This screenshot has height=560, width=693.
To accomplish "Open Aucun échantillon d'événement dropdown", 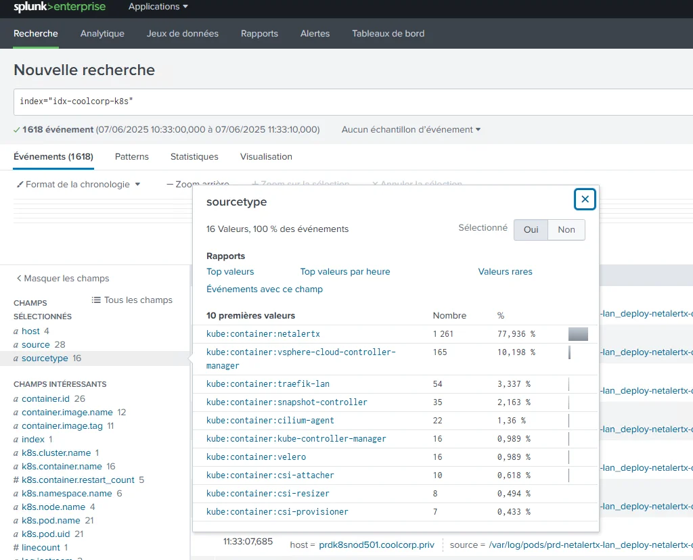I will coord(411,129).
